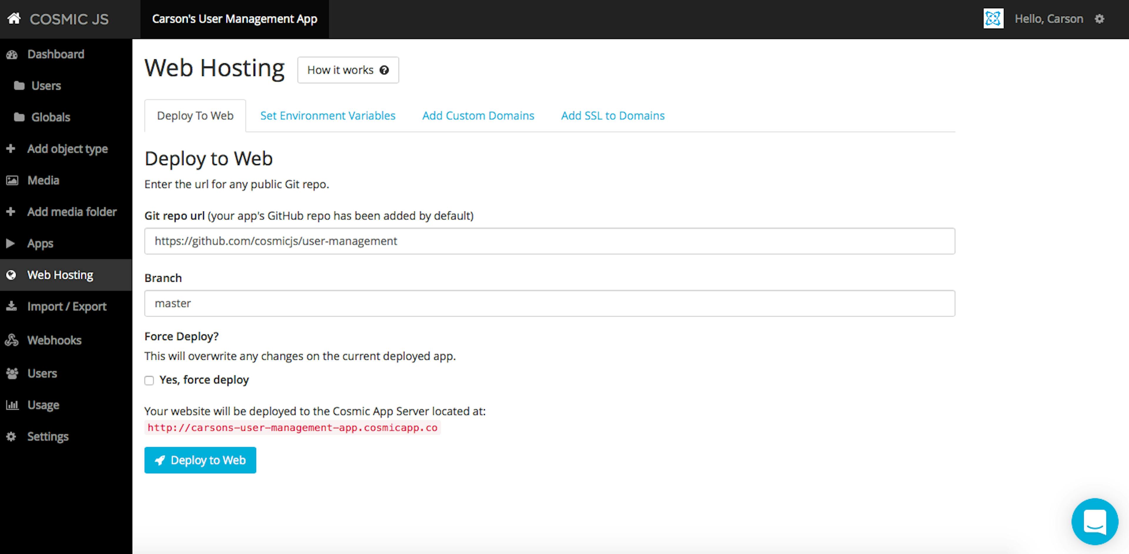Click the plus icon for Add media folder

point(11,211)
